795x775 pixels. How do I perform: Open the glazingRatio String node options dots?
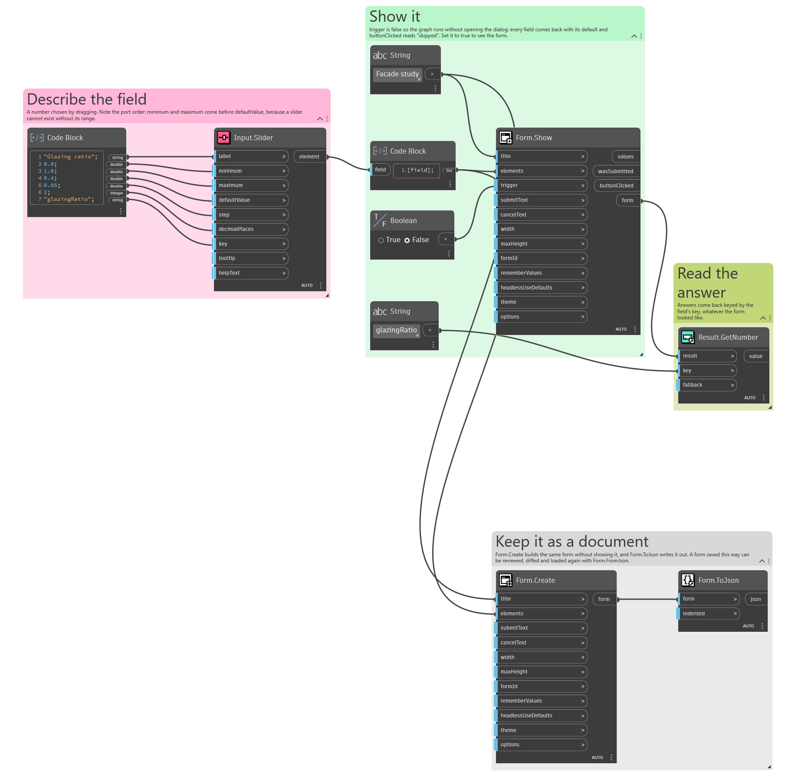[x=433, y=345]
